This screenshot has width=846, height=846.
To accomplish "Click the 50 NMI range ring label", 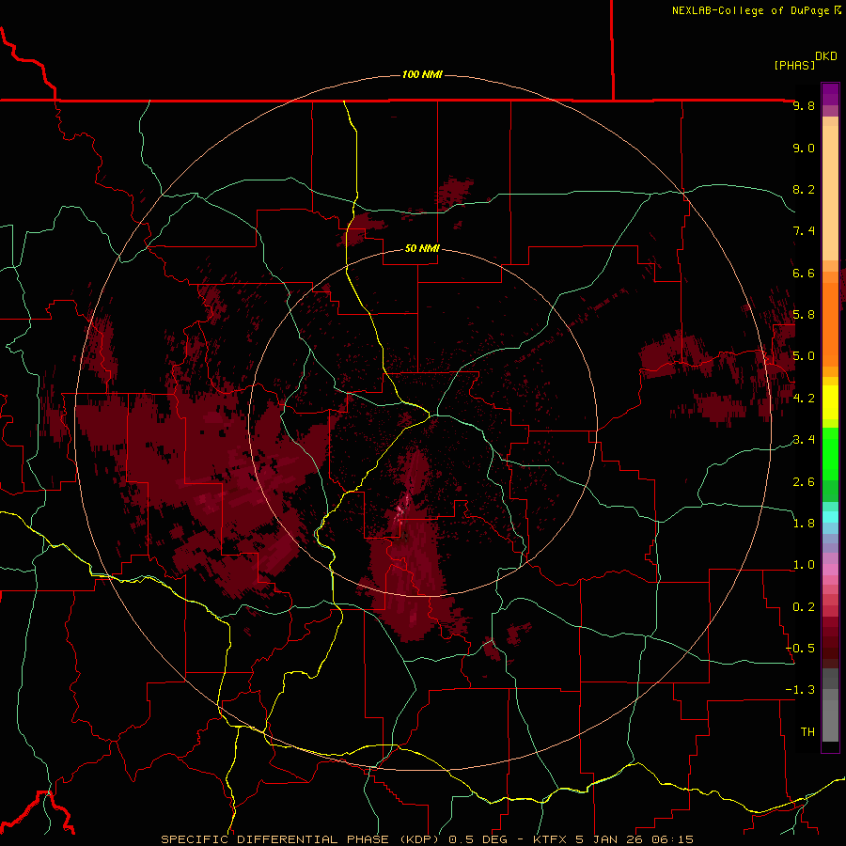I will pyautogui.click(x=422, y=248).
